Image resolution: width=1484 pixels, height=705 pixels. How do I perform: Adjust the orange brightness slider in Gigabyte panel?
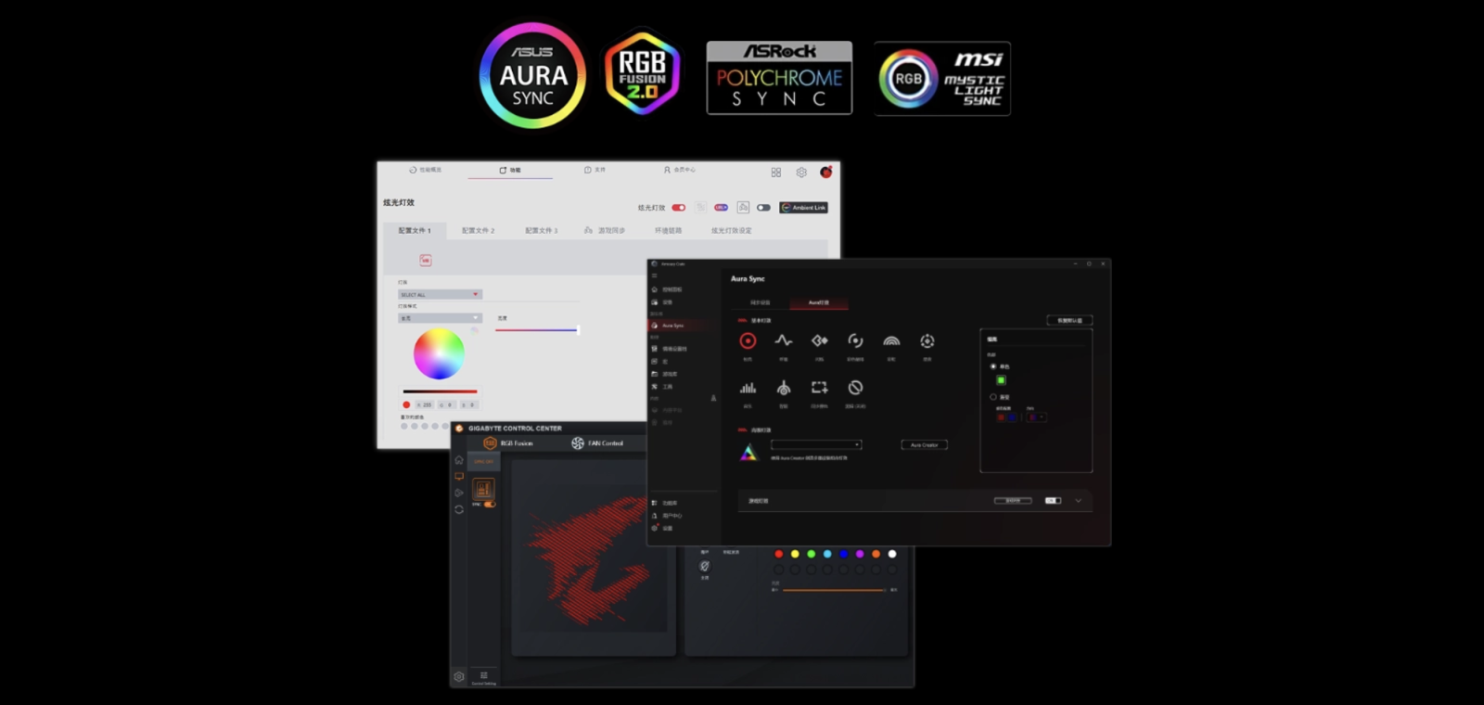(834, 590)
